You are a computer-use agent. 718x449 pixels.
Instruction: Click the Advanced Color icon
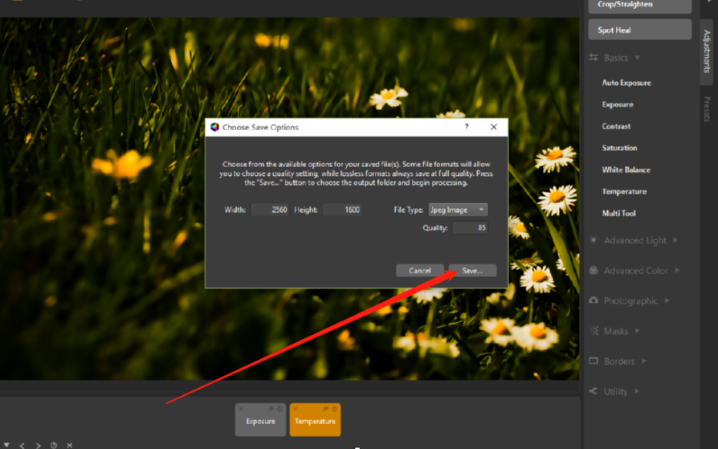[594, 271]
